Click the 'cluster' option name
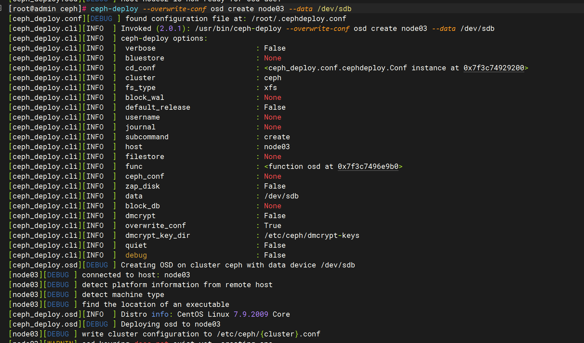 pyautogui.click(x=140, y=78)
